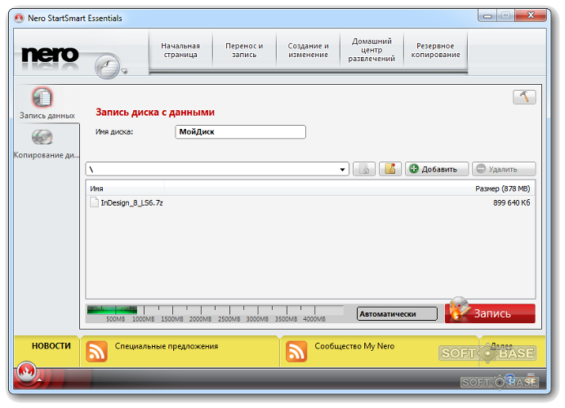
Task: Select the Резервное копирование tab
Action: click(436, 51)
